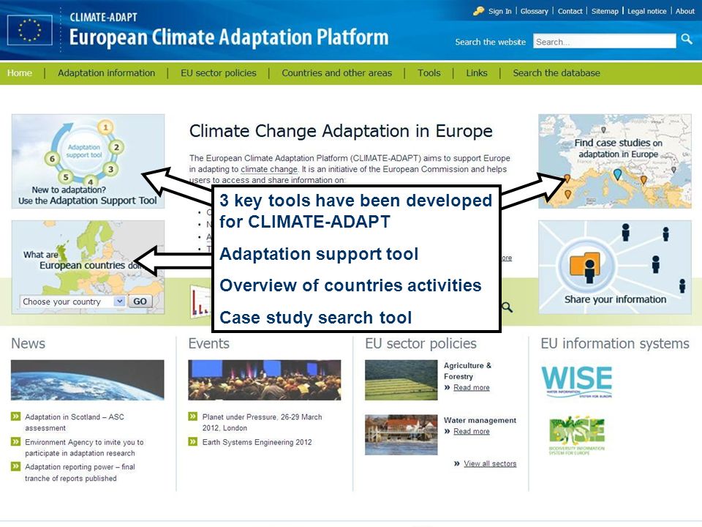This screenshot has height=527, width=702.
Task: Open EU sector policies menu
Action: pos(219,72)
